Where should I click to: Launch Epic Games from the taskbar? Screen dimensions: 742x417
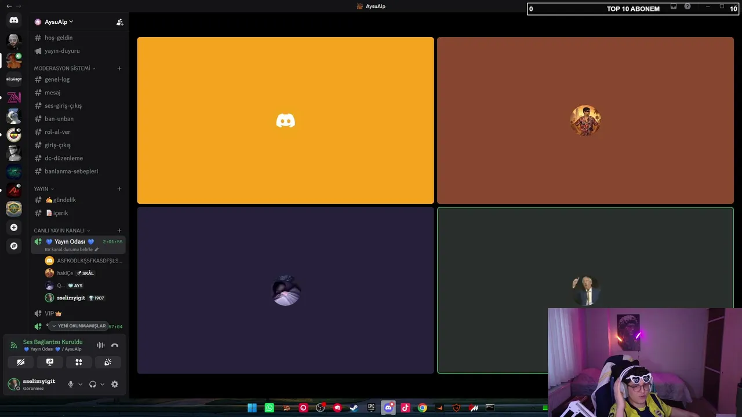pyautogui.click(x=371, y=408)
